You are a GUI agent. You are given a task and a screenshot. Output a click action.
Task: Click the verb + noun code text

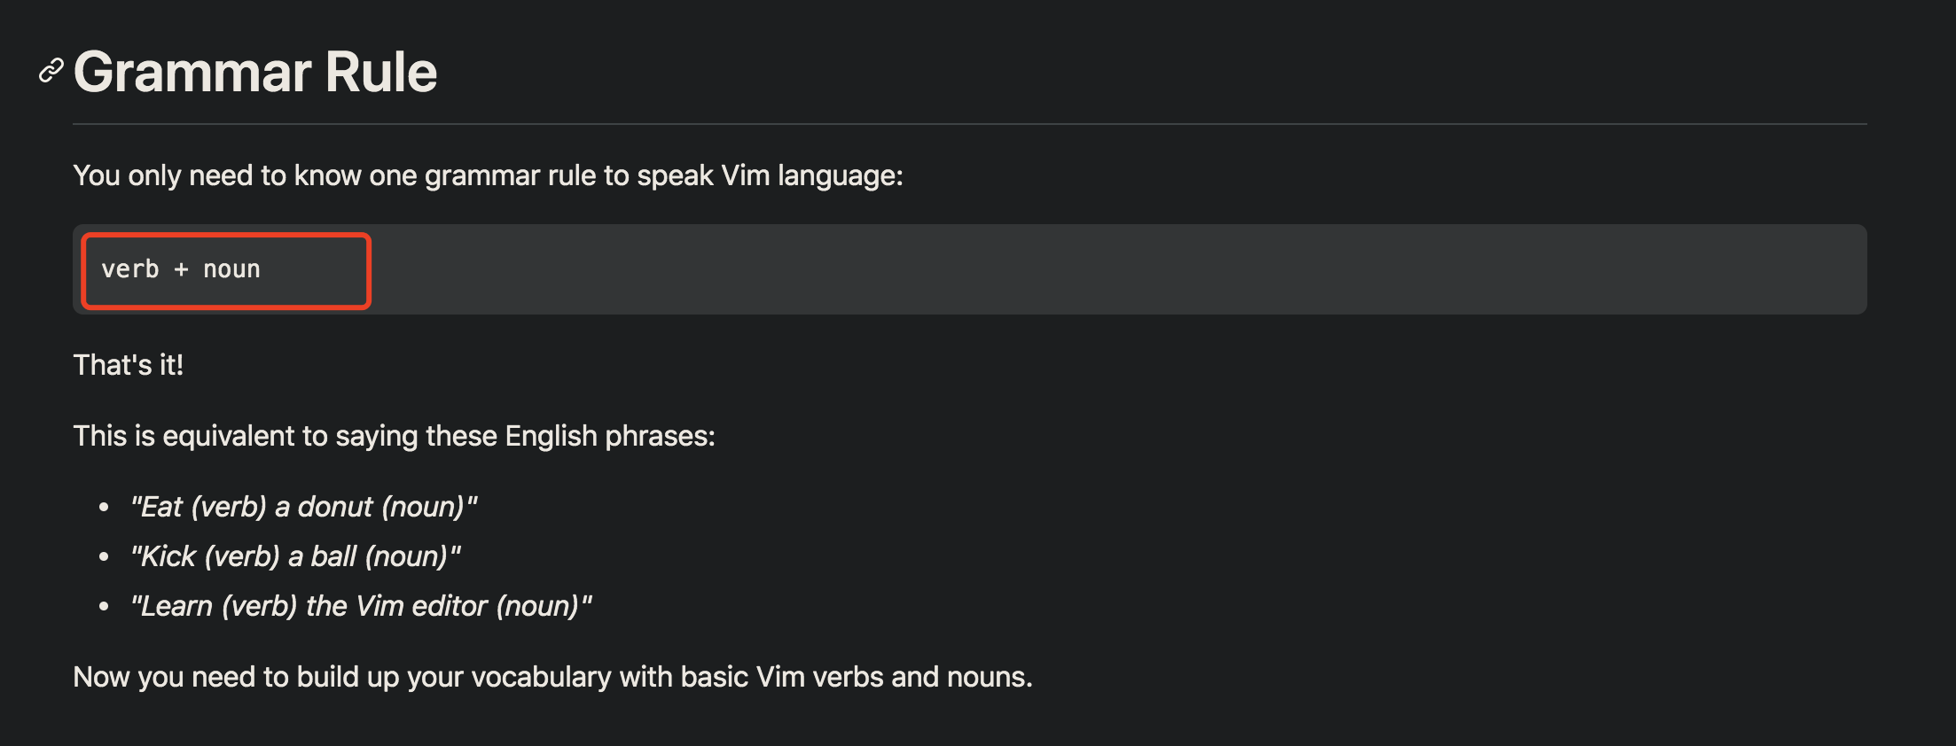tap(181, 269)
